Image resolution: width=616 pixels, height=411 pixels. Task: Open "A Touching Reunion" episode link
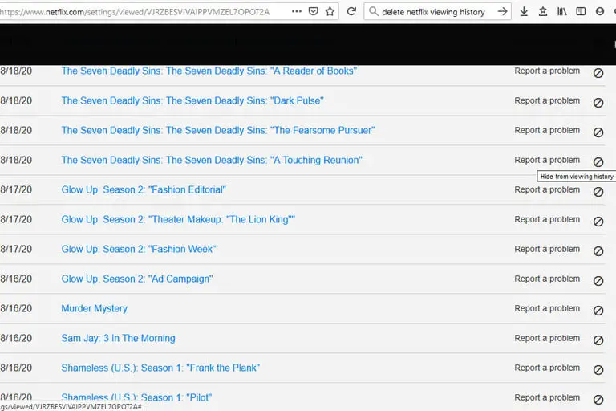[x=212, y=160]
